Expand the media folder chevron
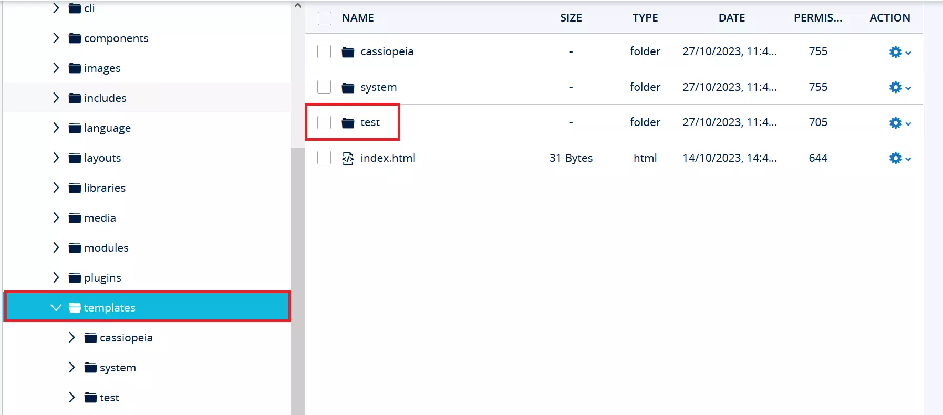Image resolution: width=943 pixels, height=415 pixels. tap(56, 217)
